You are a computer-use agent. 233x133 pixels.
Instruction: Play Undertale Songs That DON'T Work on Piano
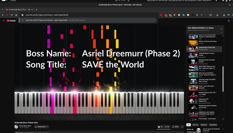pos(205,81)
